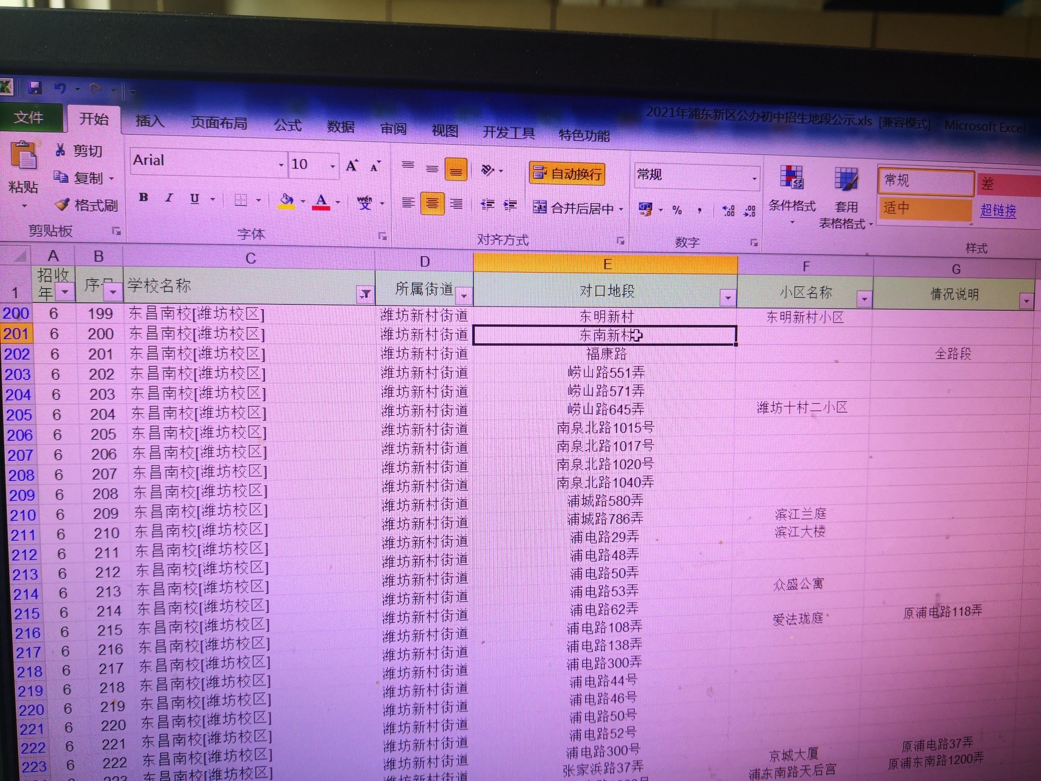Open filter dropdown for 对口地段 column
This screenshot has width=1041, height=781.
728,298
